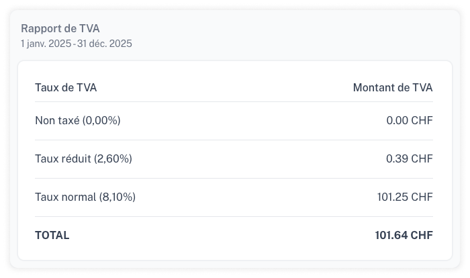Select the Taux normal (8,10%) row label
The height and width of the screenshot is (278, 470).
(x=85, y=197)
